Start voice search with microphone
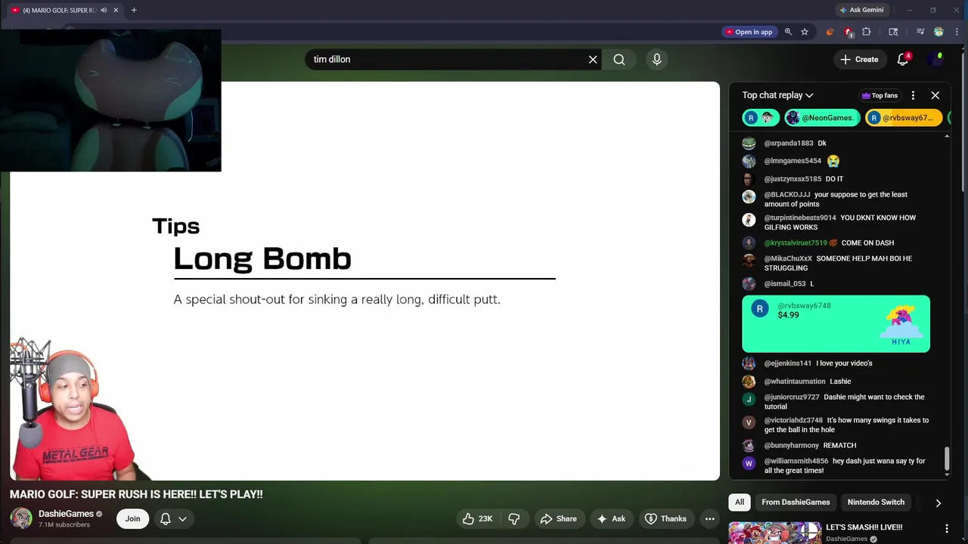Screen dimensions: 968x544 [656, 59]
